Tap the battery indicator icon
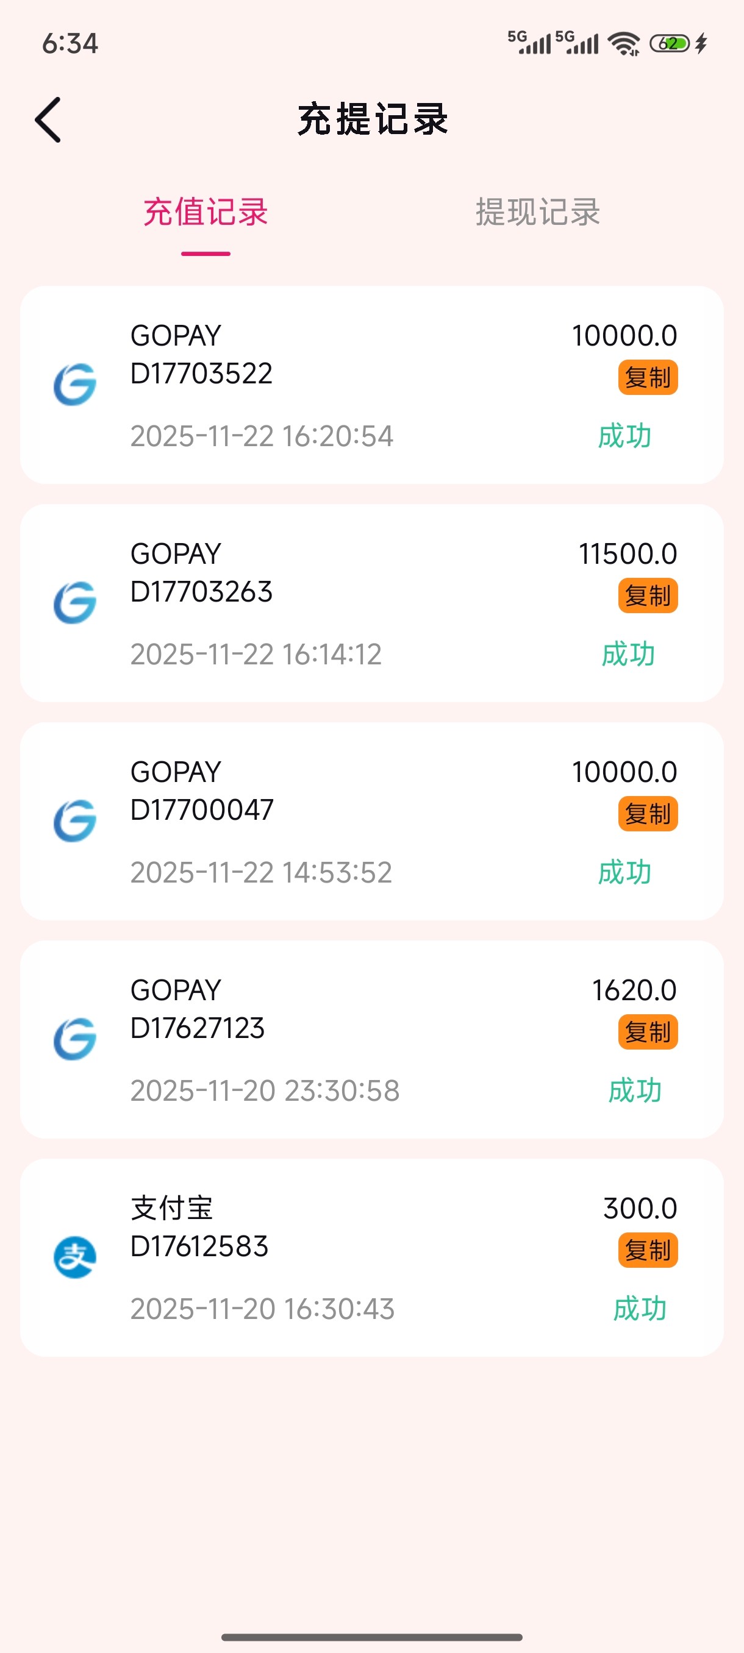 tap(670, 44)
